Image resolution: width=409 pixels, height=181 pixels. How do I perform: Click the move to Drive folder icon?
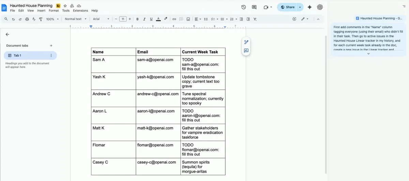[72, 6]
